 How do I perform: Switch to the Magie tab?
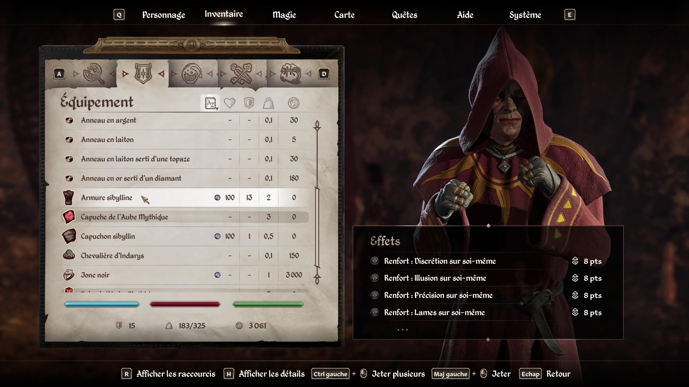point(284,15)
